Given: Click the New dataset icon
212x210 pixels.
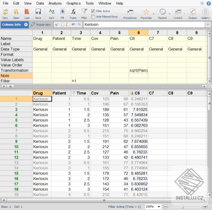Looking at the screenshot, I should point(5,13).
